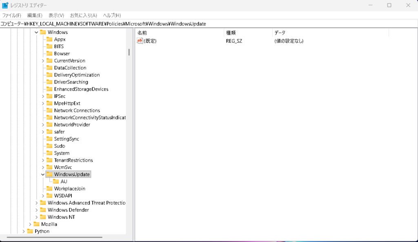Open the お気に入り(A) menu
418x242 pixels.
click(x=83, y=16)
